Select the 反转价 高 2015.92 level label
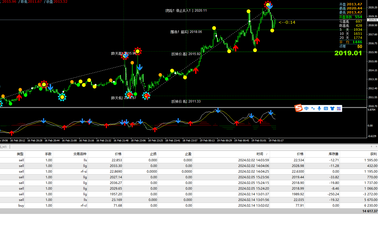The width and height of the screenshot is (378, 232). point(186,54)
